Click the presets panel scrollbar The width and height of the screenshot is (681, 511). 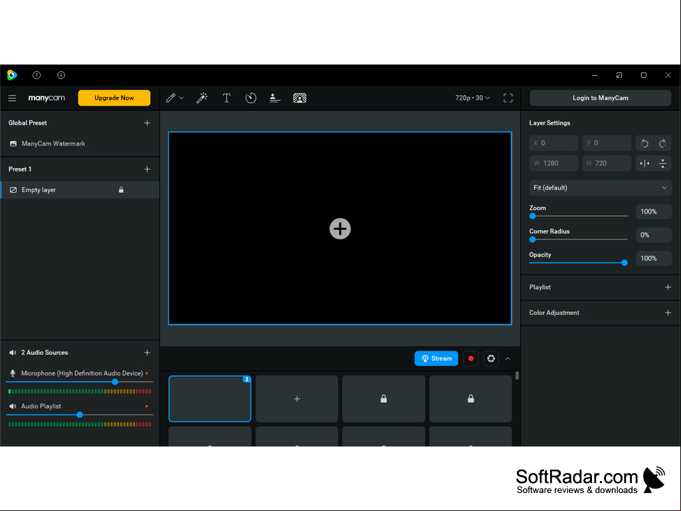517,375
